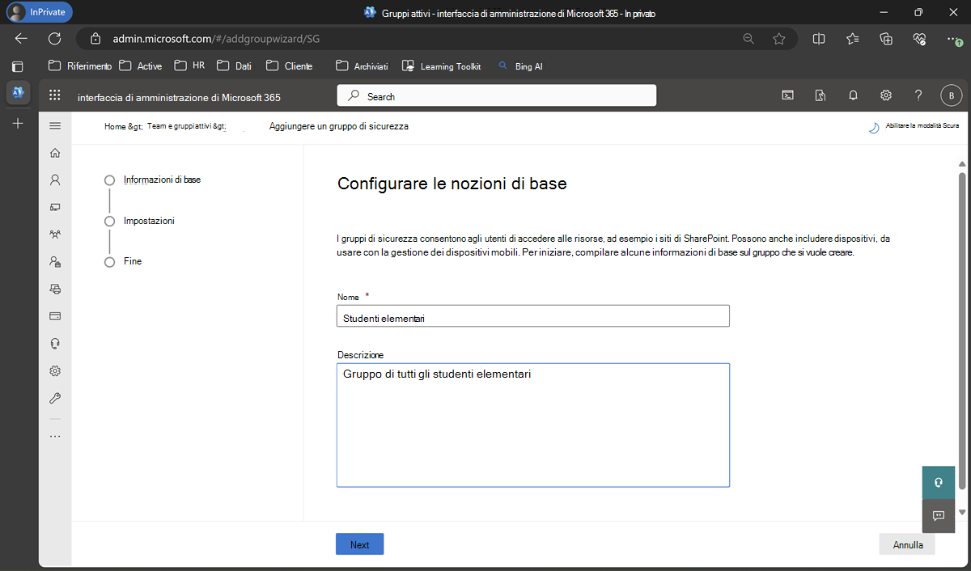Open the Settings gear in the sidebar
Image resolution: width=971 pixels, height=571 pixels.
(55, 371)
